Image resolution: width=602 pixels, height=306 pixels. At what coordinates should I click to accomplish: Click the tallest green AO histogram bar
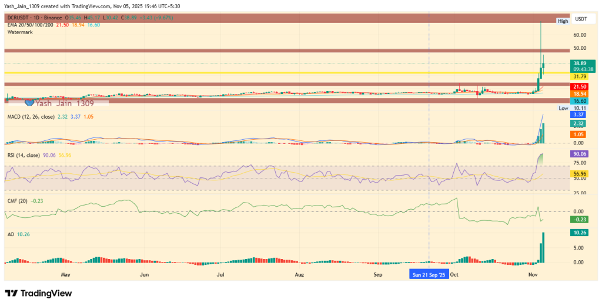click(x=543, y=247)
